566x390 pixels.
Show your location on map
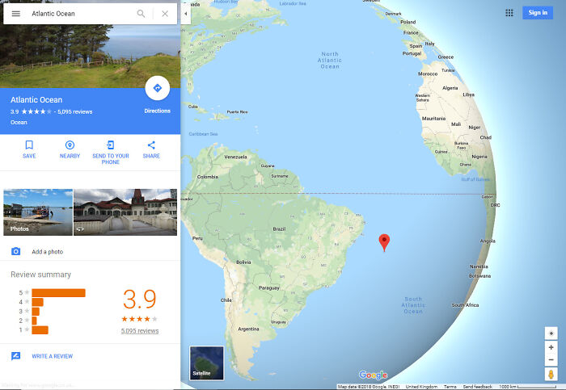click(x=551, y=333)
